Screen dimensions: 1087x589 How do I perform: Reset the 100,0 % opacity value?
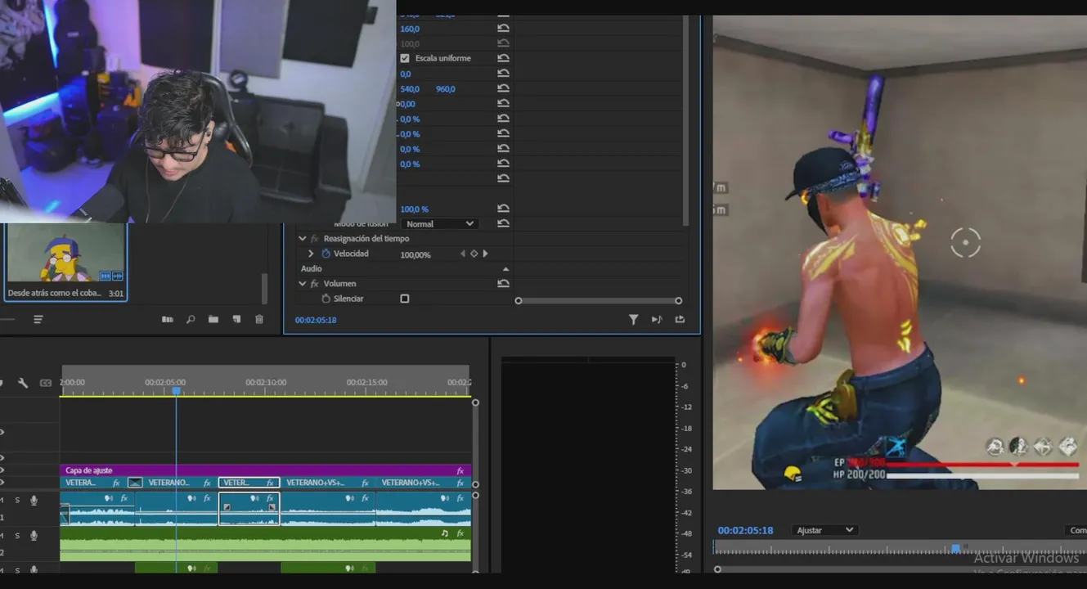pyautogui.click(x=503, y=209)
